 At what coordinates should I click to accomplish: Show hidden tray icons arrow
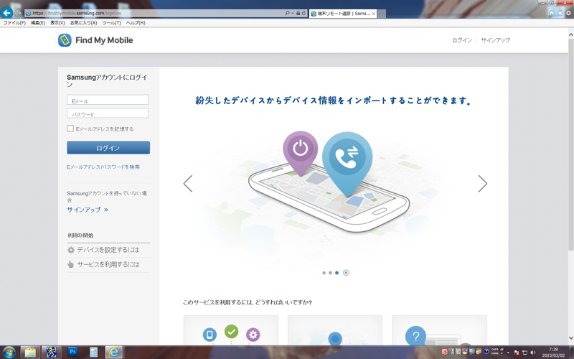point(508,353)
